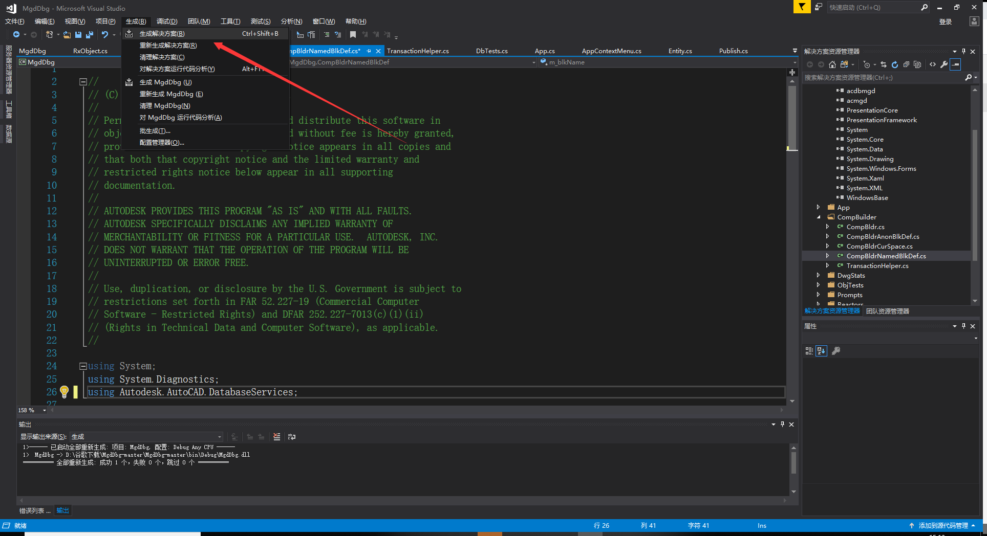987x536 pixels.
Task: Open Properties via the wrench icon in Solution Explorer
Action: coord(944,64)
